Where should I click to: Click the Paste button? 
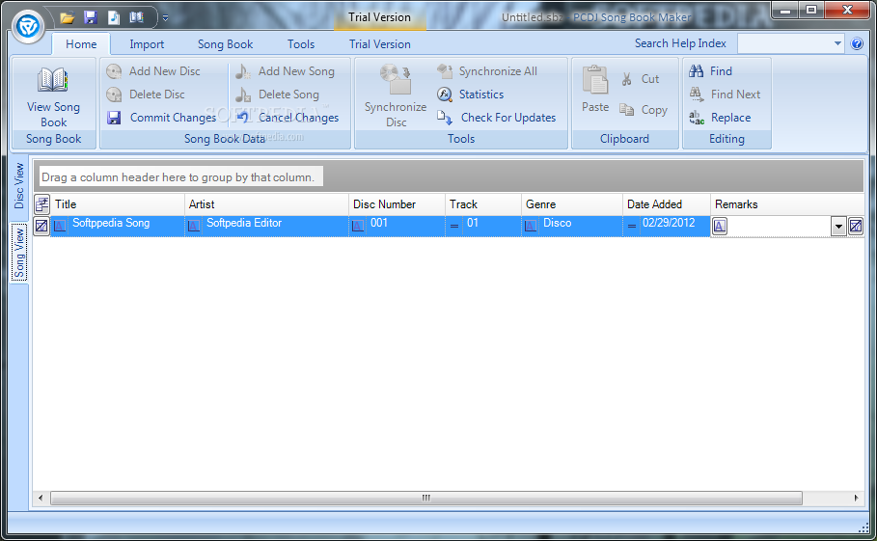595,90
